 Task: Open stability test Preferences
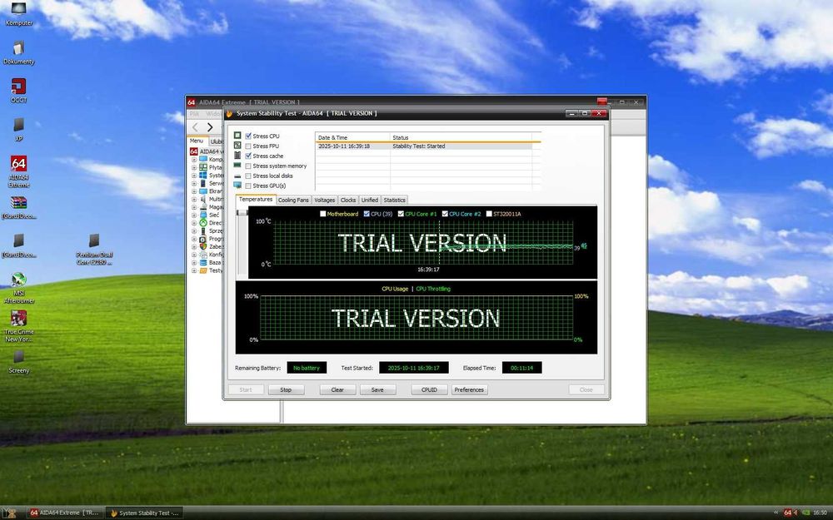[x=469, y=389]
